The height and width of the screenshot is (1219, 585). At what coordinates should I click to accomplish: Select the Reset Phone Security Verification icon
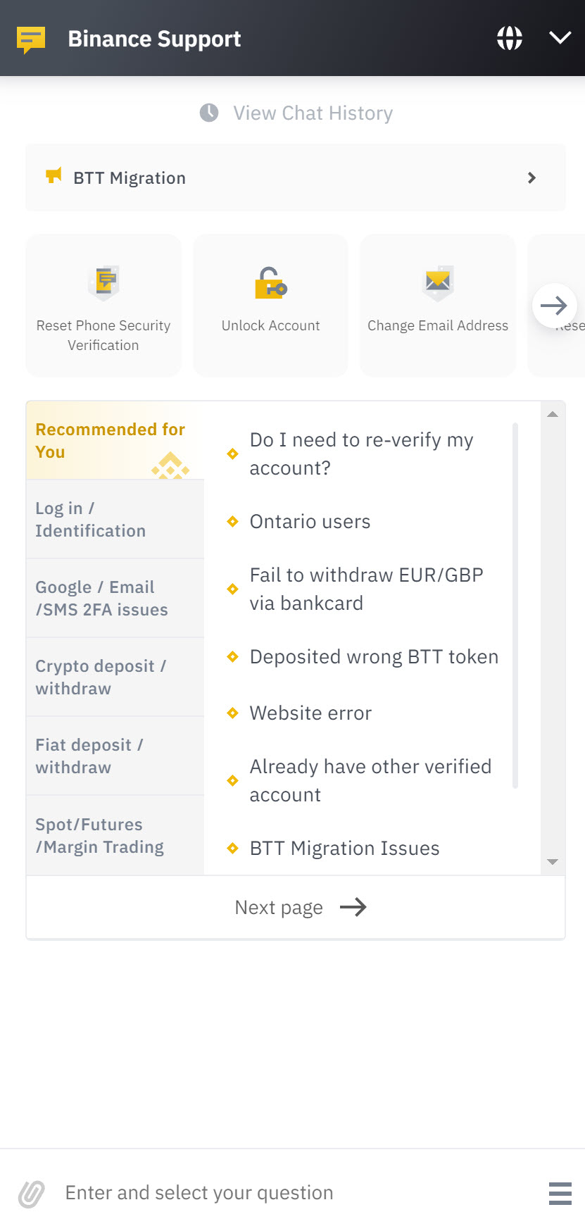click(x=104, y=283)
